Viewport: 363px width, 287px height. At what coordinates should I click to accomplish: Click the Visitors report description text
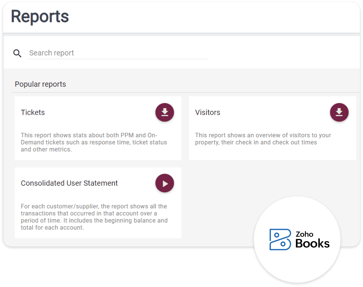(263, 139)
